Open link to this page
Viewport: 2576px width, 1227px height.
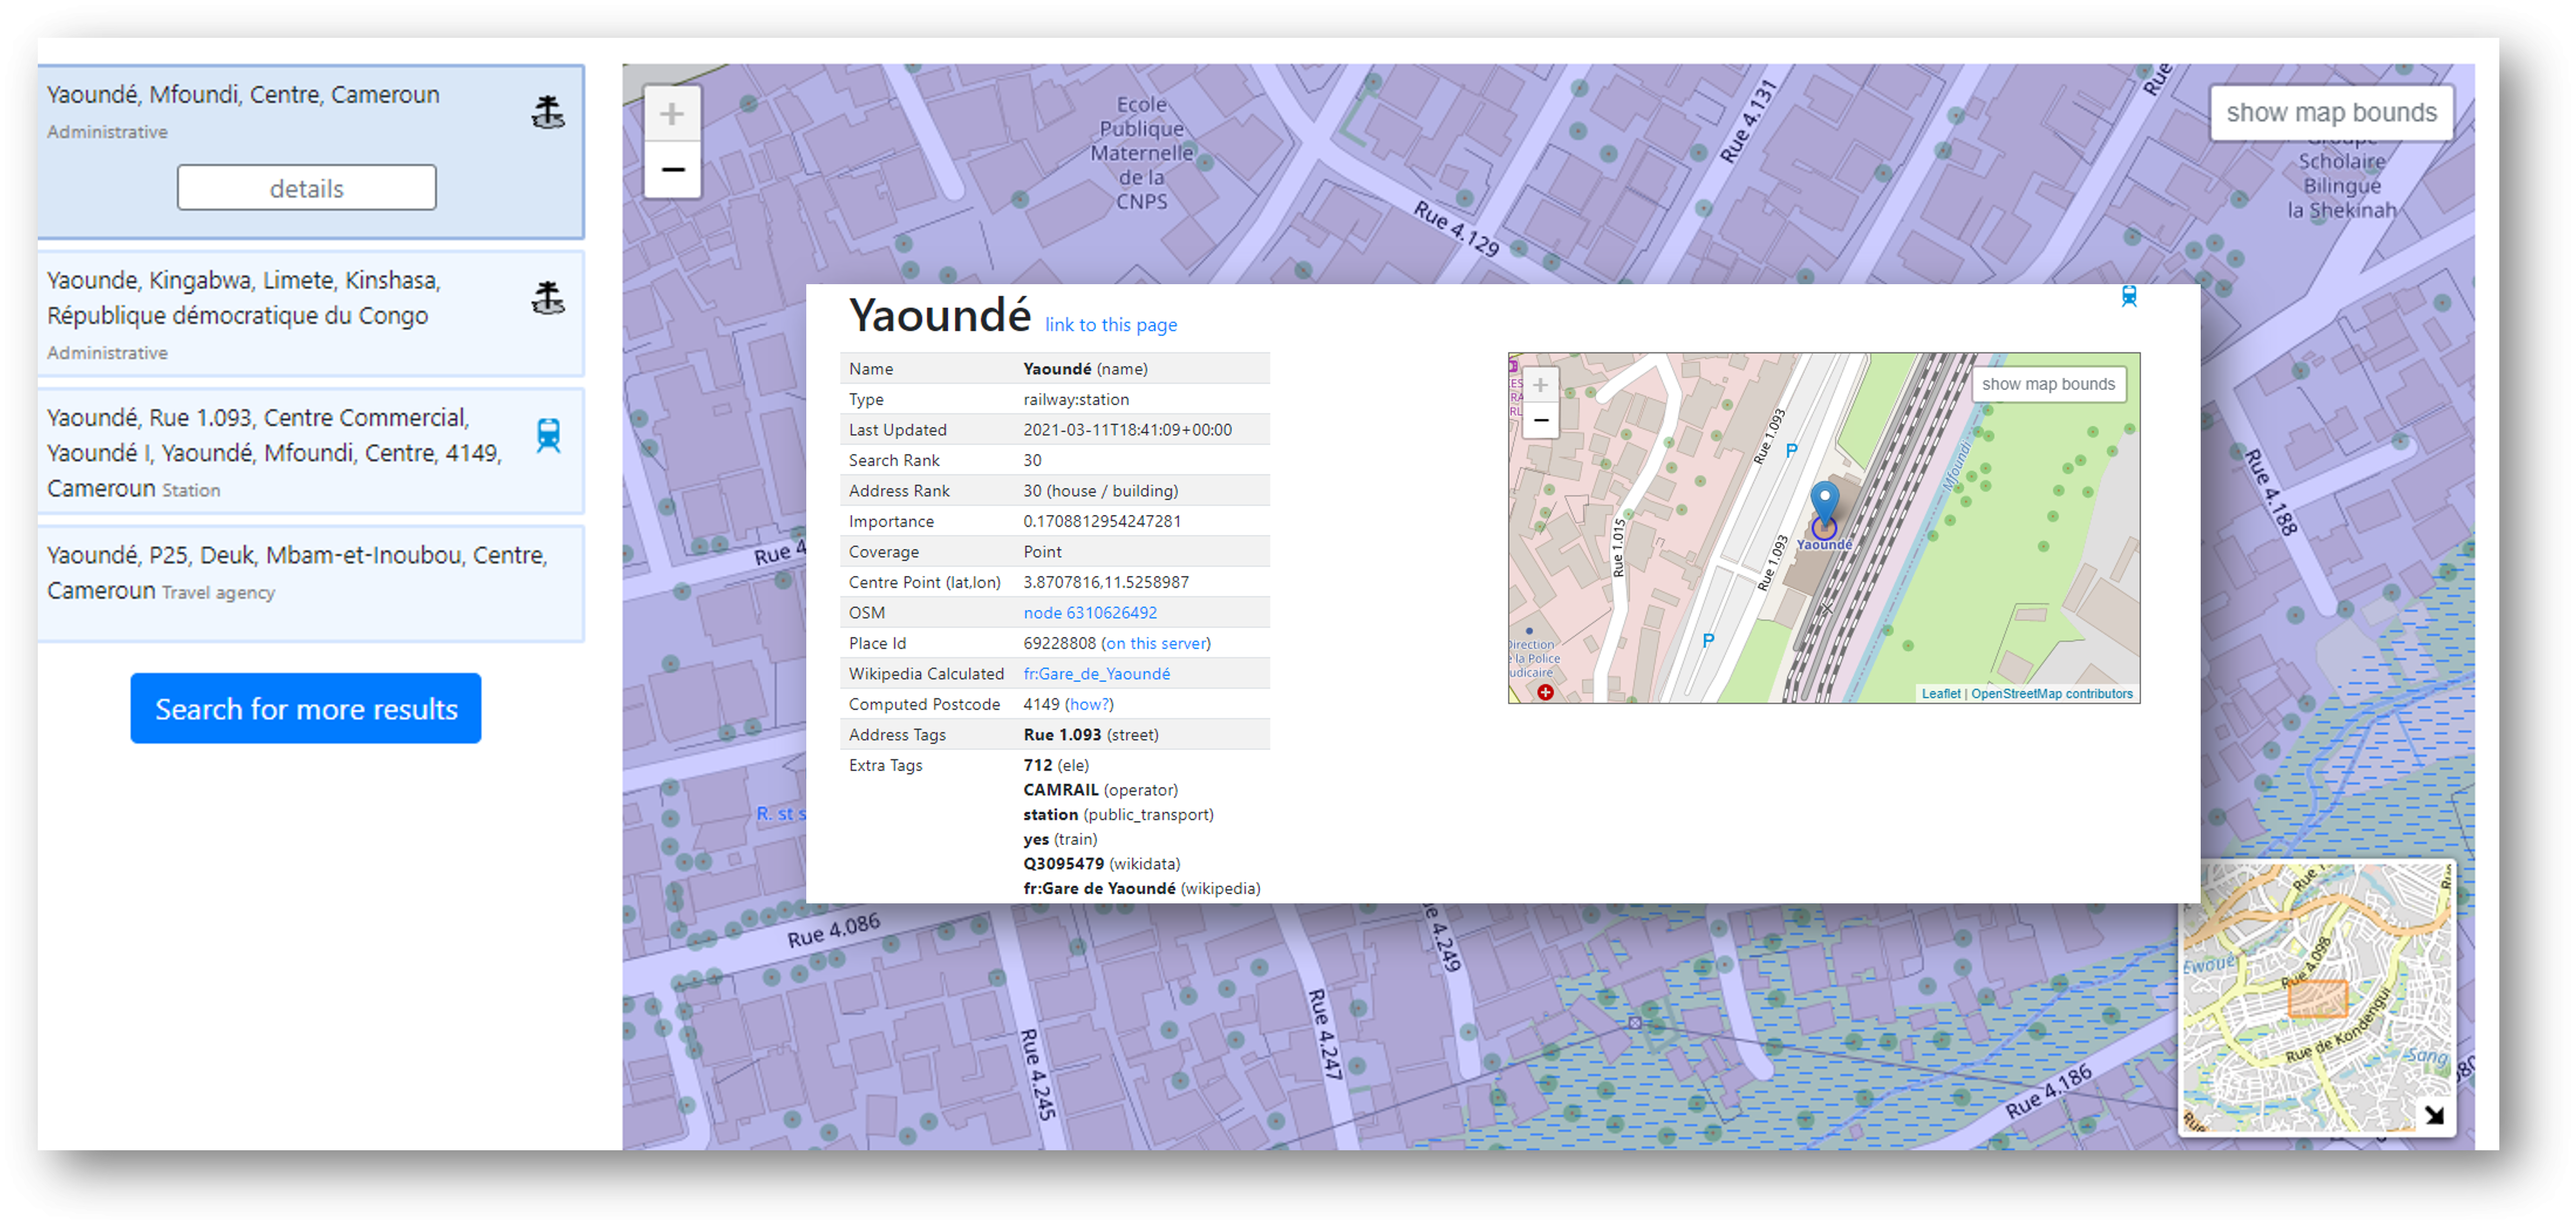(x=1110, y=325)
